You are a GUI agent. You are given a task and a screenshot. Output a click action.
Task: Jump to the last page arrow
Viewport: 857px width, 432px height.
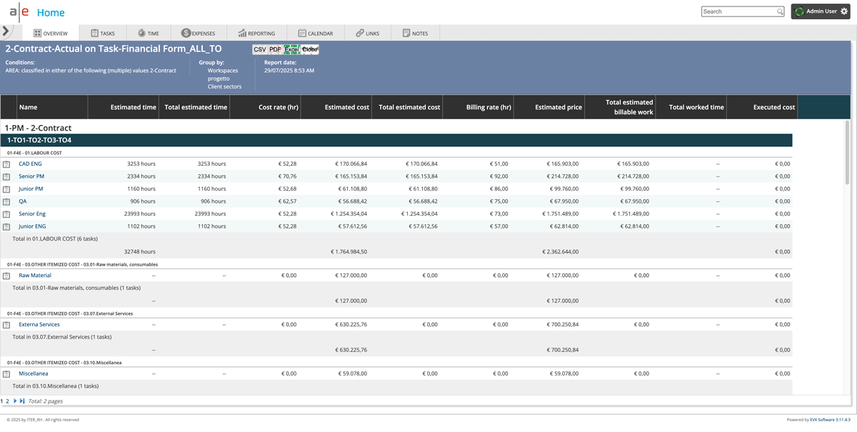(22, 401)
